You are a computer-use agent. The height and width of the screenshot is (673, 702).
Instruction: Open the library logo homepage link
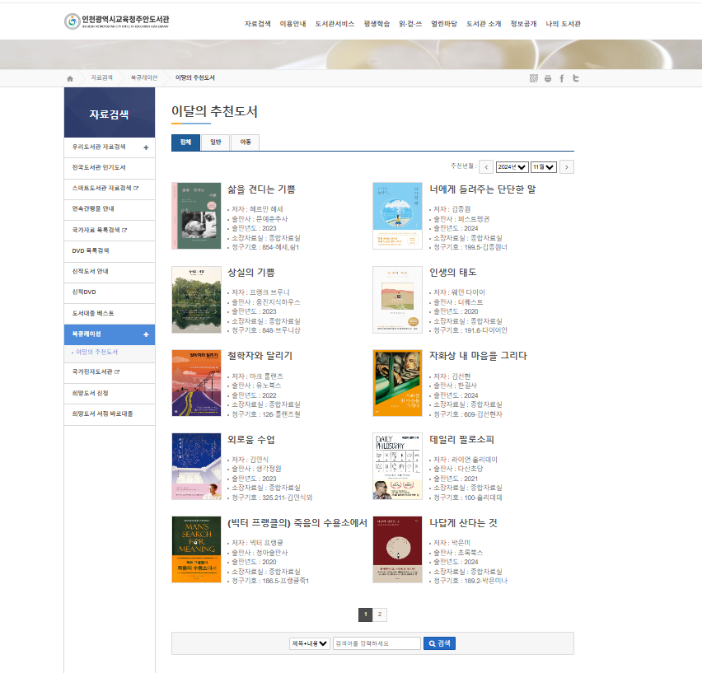pyautogui.click(x=117, y=21)
